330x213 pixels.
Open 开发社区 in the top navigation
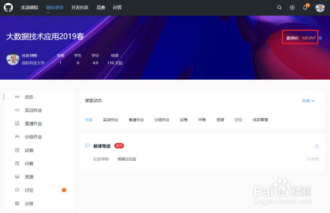pyautogui.click(x=80, y=8)
